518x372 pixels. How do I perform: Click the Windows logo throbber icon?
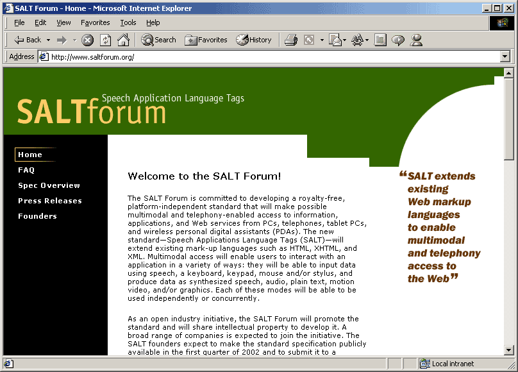[502, 23]
